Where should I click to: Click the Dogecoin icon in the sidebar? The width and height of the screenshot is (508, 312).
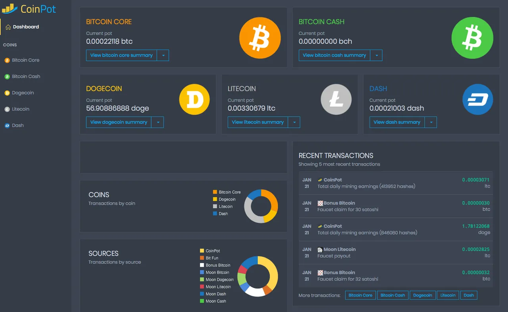(7, 93)
